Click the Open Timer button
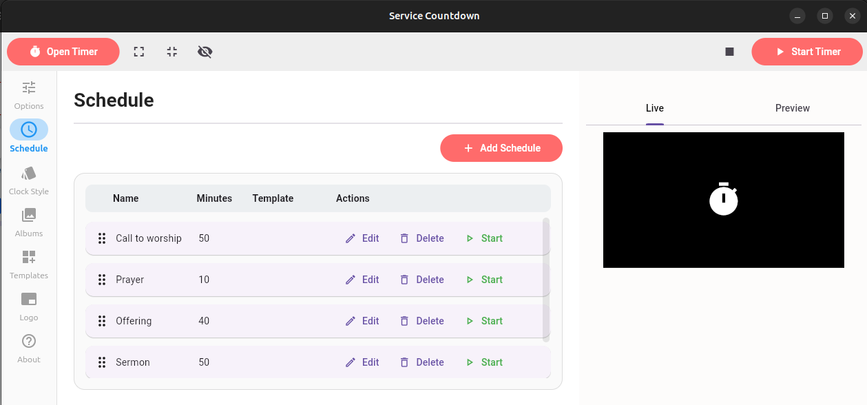867x405 pixels. pyautogui.click(x=63, y=52)
